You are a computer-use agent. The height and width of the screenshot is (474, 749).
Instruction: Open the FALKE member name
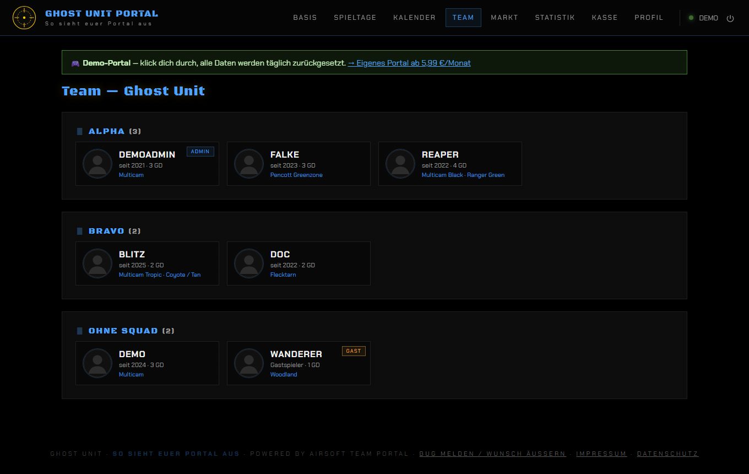(x=285, y=155)
